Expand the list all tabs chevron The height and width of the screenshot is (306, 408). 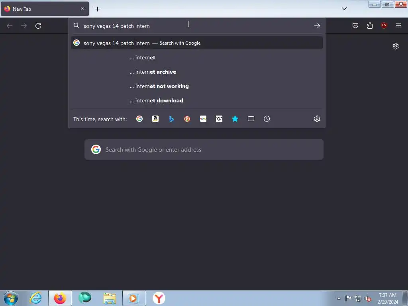[x=344, y=9]
